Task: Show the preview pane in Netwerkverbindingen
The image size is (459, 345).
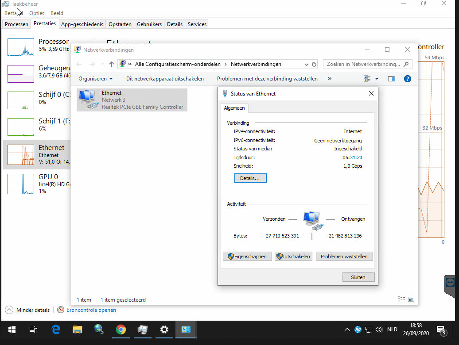Action: pyautogui.click(x=392, y=79)
